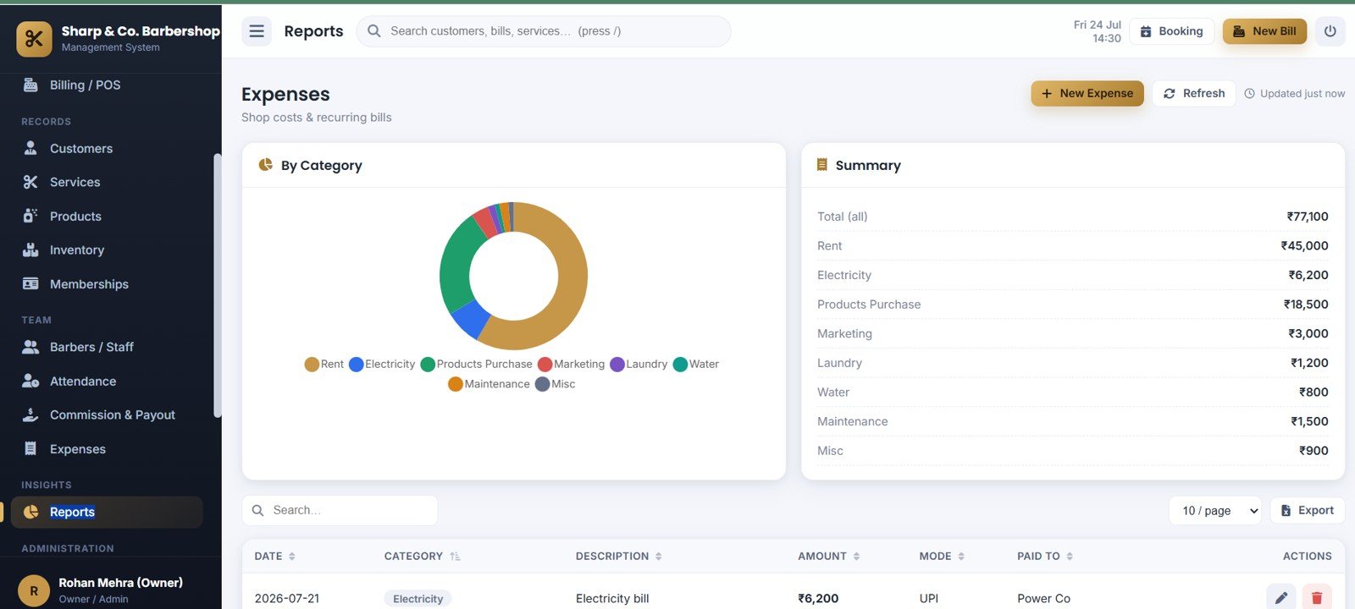1355x609 pixels.
Task: Click the 2026-07-21 date cell
Action: click(287, 598)
